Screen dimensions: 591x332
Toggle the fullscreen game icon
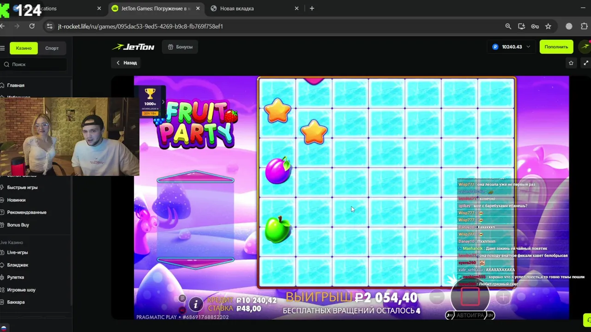pos(586,63)
